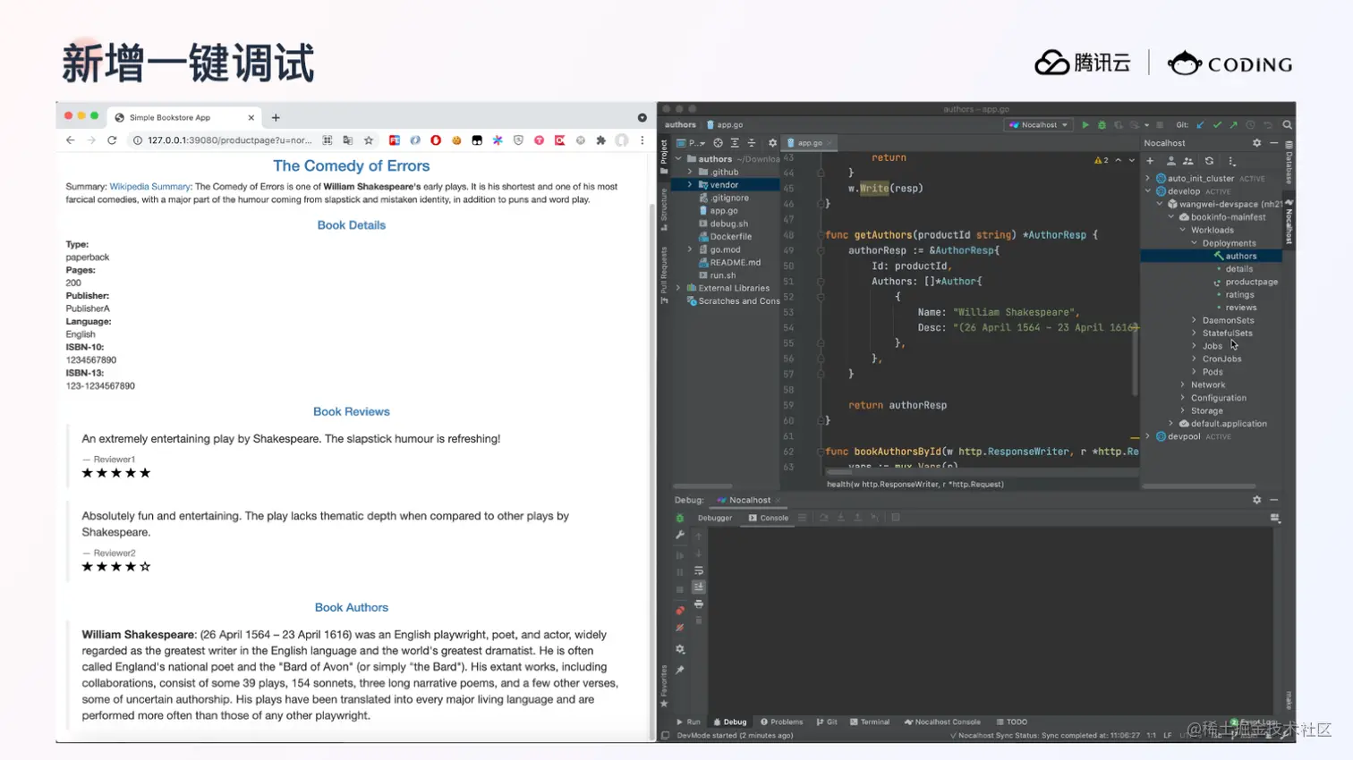Switch to the Debugger tab

[x=714, y=518]
